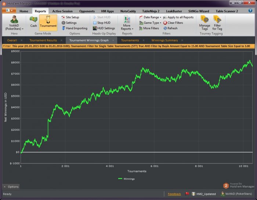Open Site Setup options

point(70,17)
